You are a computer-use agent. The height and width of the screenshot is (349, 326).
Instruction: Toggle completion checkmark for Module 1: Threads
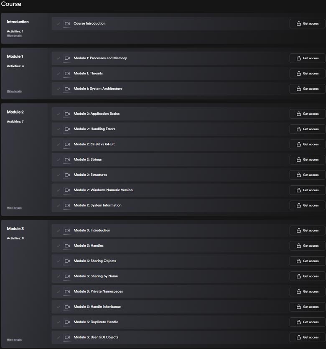point(59,73)
